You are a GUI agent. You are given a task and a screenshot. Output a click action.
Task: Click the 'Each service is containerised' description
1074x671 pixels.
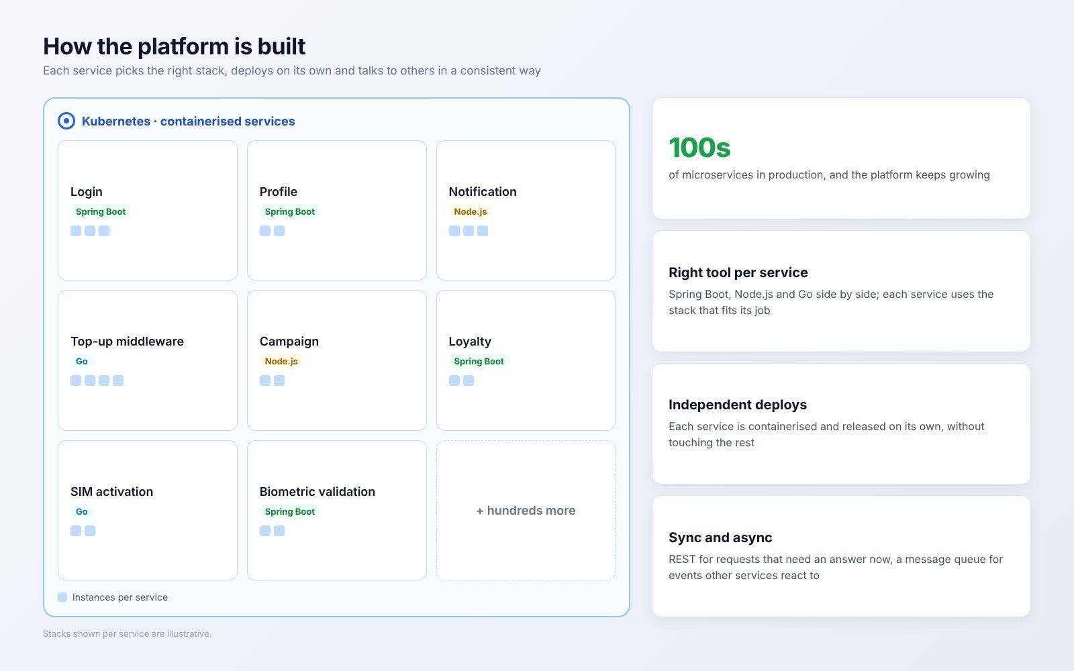(x=826, y=434)
